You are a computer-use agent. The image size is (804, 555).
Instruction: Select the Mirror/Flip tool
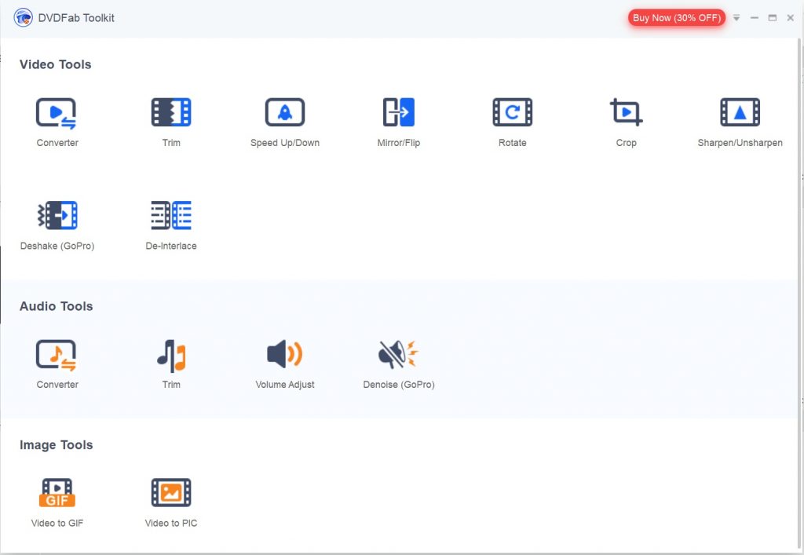pyautogui.click(x=399, y=113)
